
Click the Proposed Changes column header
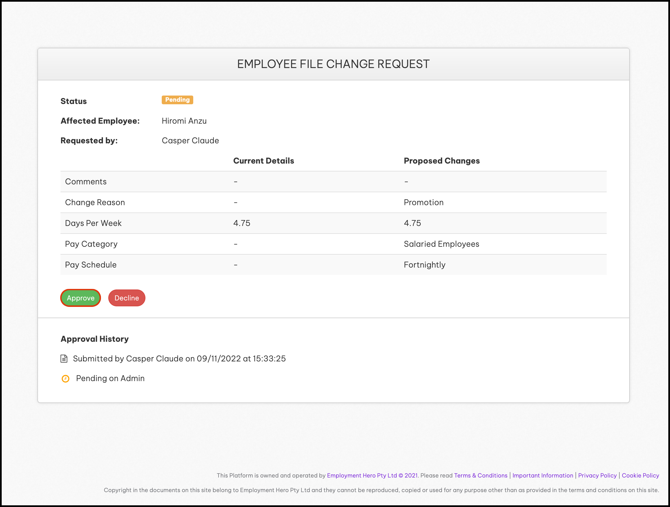click(x=441, y=161)
